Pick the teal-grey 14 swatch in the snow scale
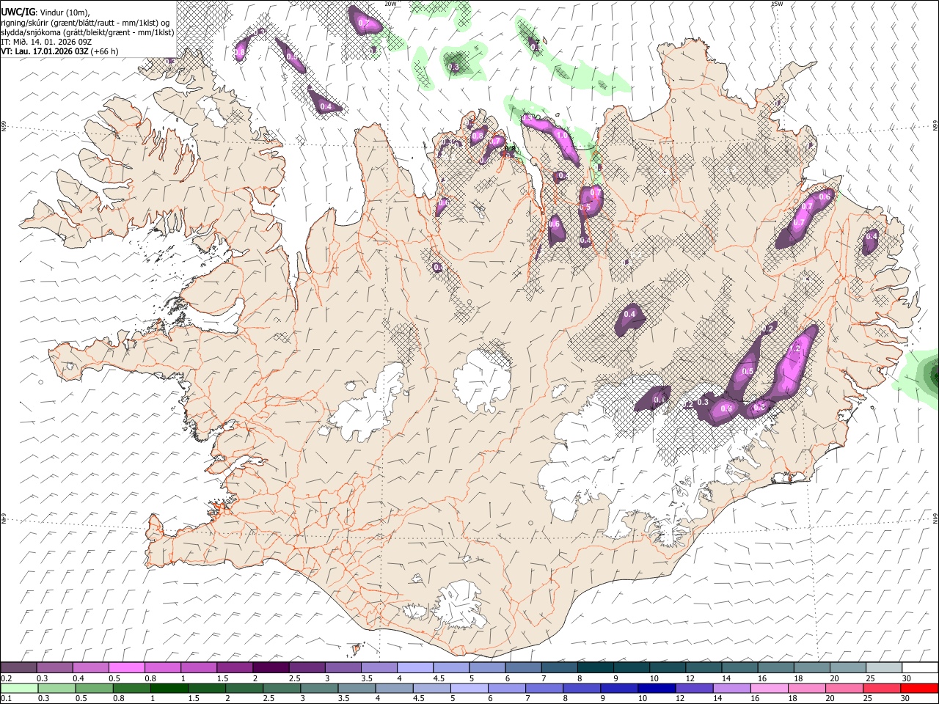This screenshot has width=939, height=704. click(739, 668)
